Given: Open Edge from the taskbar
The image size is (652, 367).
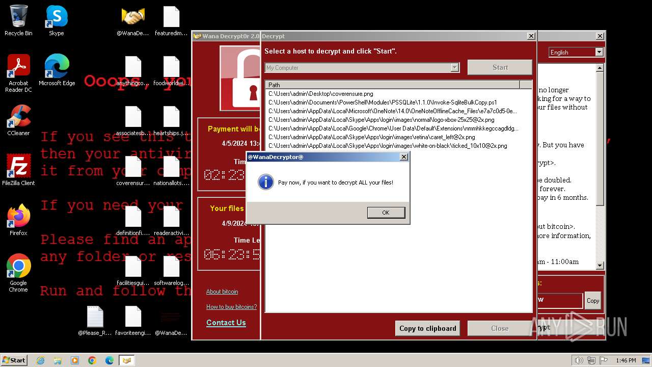Looking at the screenshot, I should pos(110,360).
